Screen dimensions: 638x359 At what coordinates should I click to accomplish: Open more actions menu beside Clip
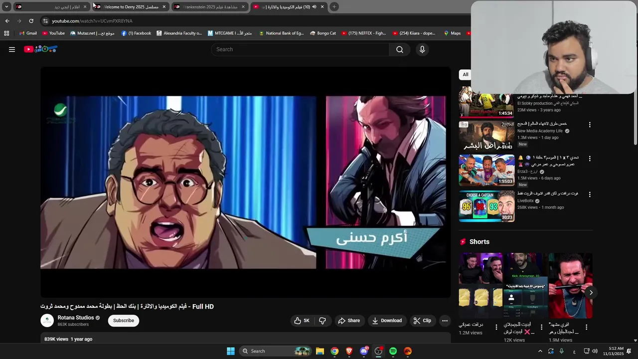coord(445,321)
